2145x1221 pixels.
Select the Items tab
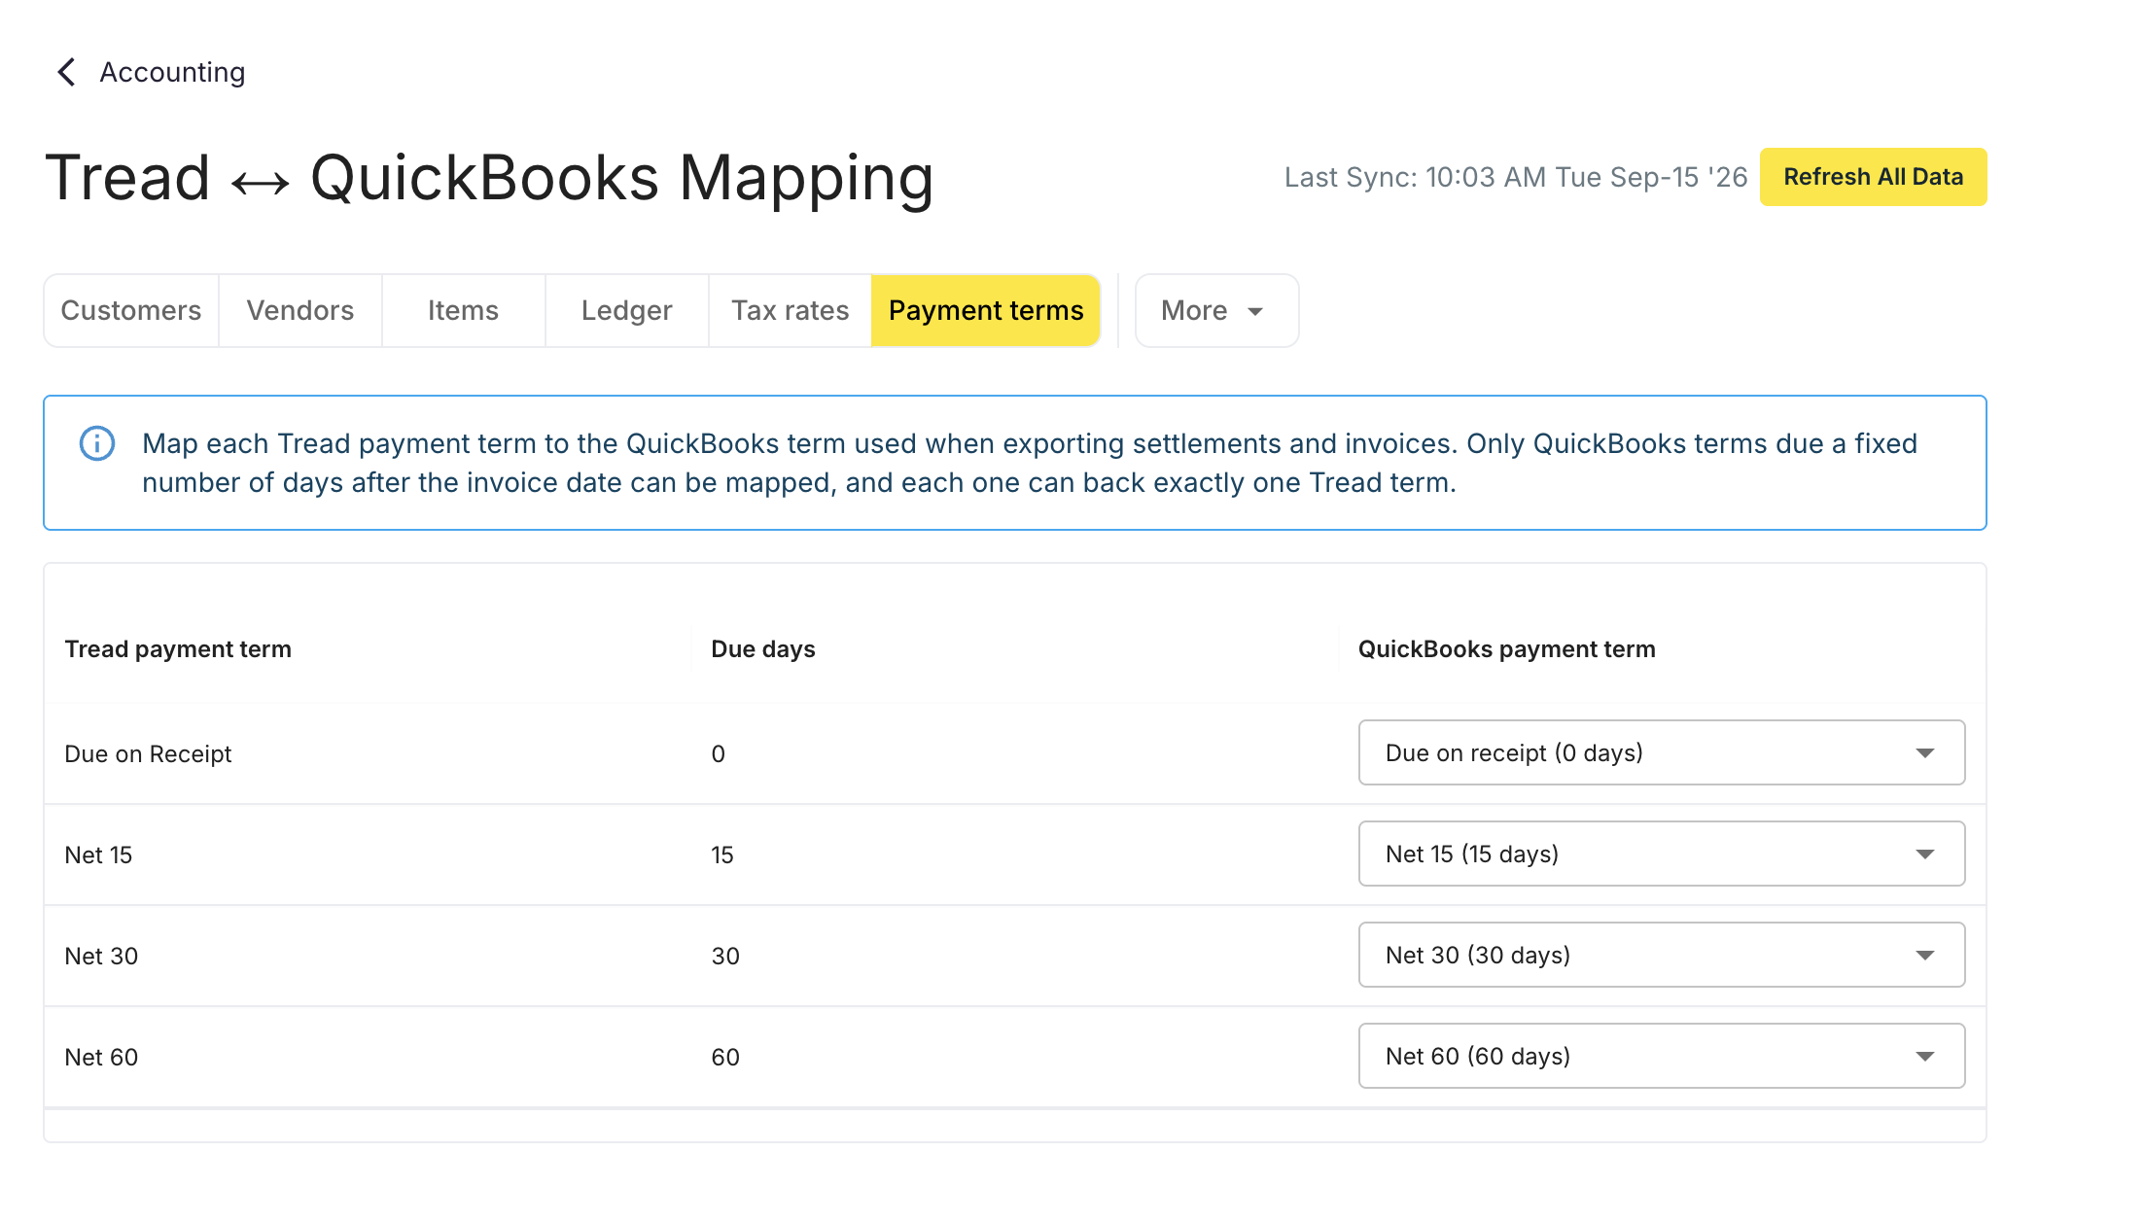tap(464, 310)
